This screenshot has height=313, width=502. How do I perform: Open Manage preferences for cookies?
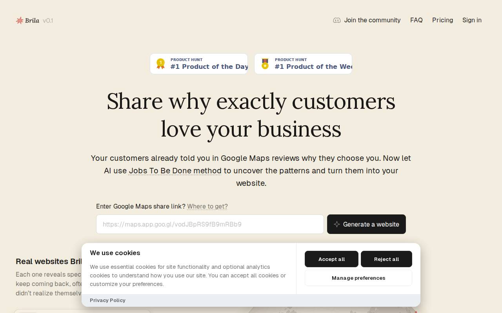coord(358,278)
